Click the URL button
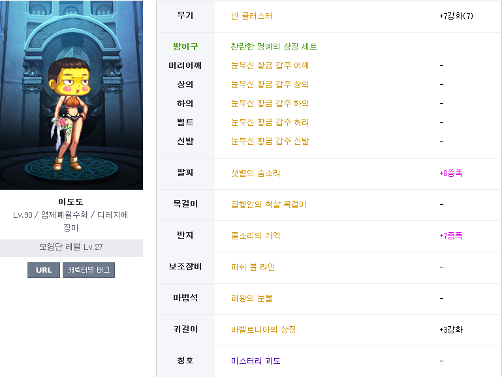Screen dimensions: 502x377 [x=44, y=270]
